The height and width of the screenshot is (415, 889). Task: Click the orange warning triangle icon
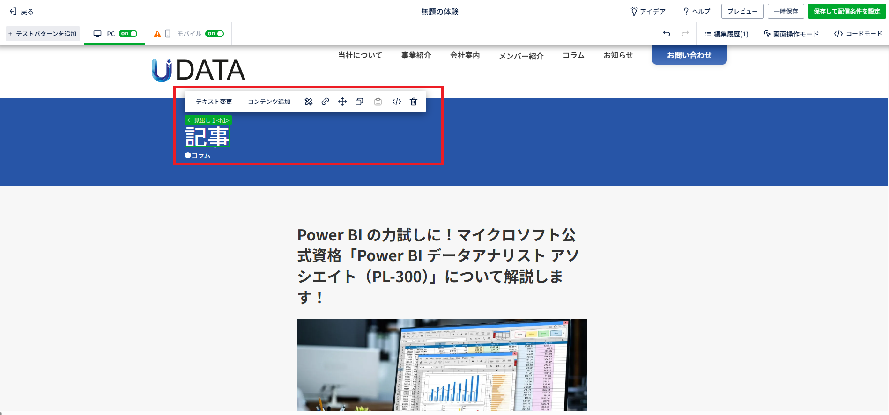coord(157,34)
